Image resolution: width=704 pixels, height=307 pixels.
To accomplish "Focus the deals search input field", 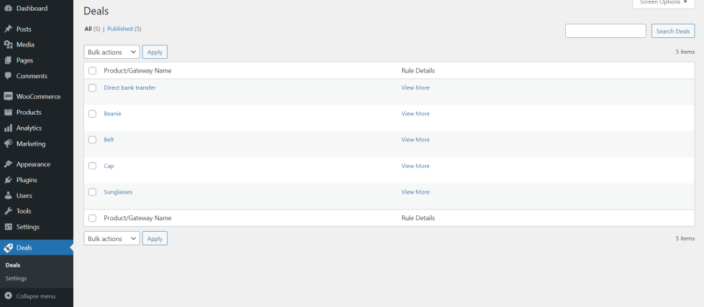I will tap(605, 31).
